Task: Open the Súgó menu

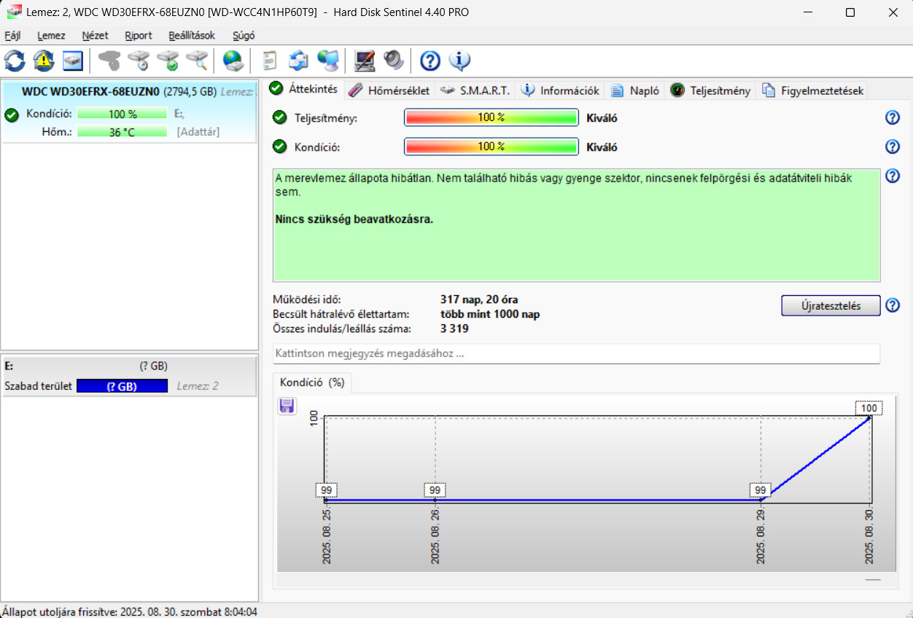Action: click(244, 36)
